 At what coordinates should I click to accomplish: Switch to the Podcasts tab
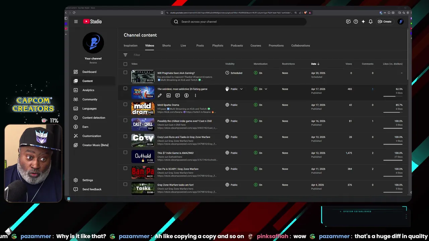[237, 46]
